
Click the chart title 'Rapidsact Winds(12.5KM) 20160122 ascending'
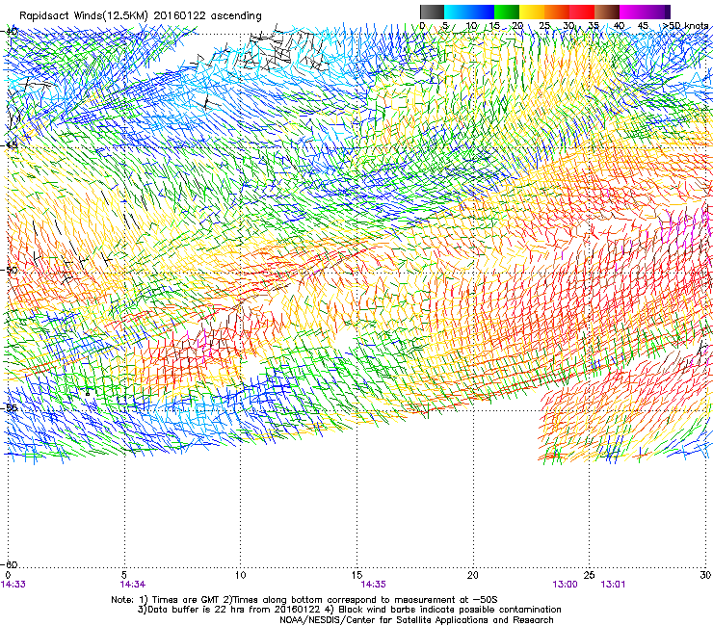[x=141, y=16]
